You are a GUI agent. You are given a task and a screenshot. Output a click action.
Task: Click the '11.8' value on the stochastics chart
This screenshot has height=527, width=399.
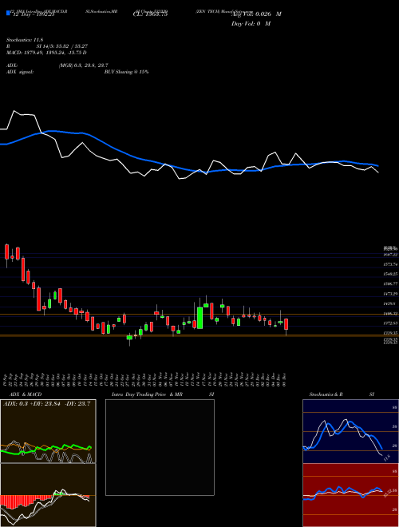[386, 457]
